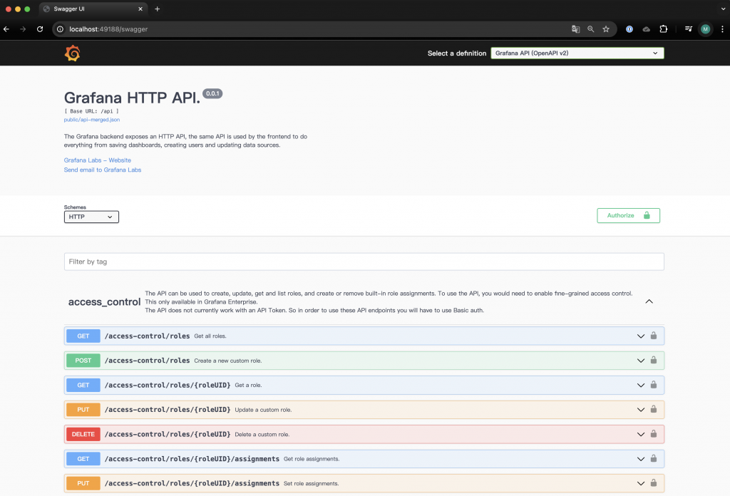730x496 pixels.
Task: Expand PUT assignments chevron
Action: 641,483
